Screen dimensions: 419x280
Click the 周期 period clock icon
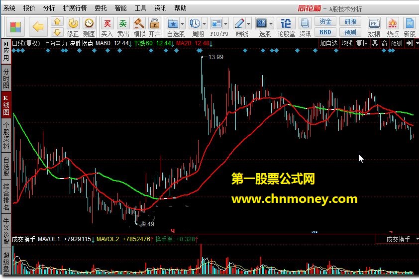[195, 24]
